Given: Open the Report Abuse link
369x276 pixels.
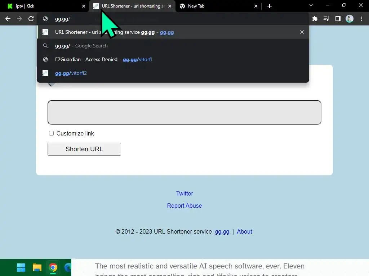Looking at the screenshot, I should pos(184,206).
